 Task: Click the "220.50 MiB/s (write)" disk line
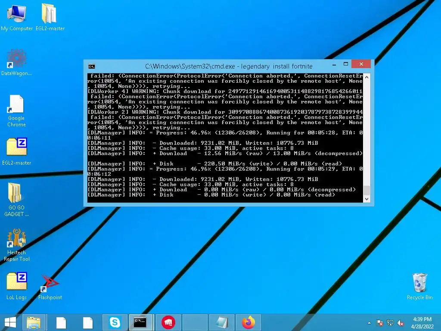coord(214,164)
